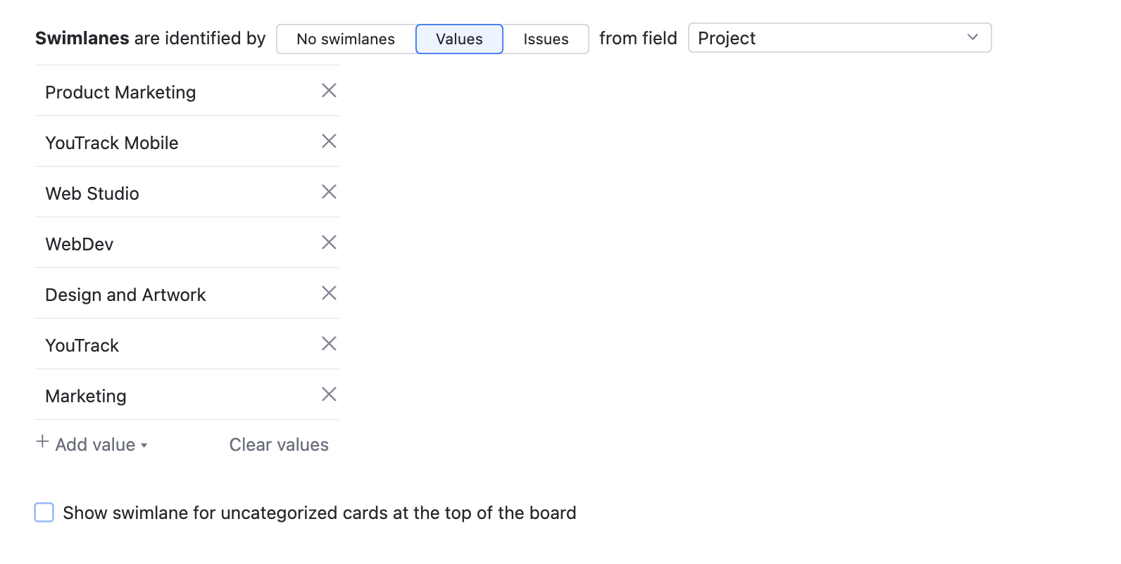Remove the YouTrack Mobile swimlane value

[329, 141]
